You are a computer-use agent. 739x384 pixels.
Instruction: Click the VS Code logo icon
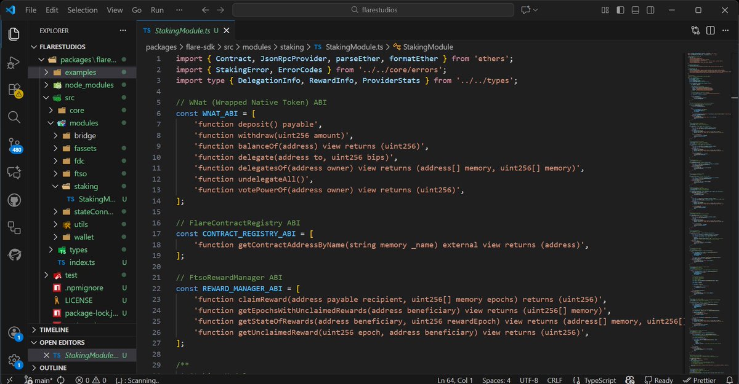(x=10, y=10)
